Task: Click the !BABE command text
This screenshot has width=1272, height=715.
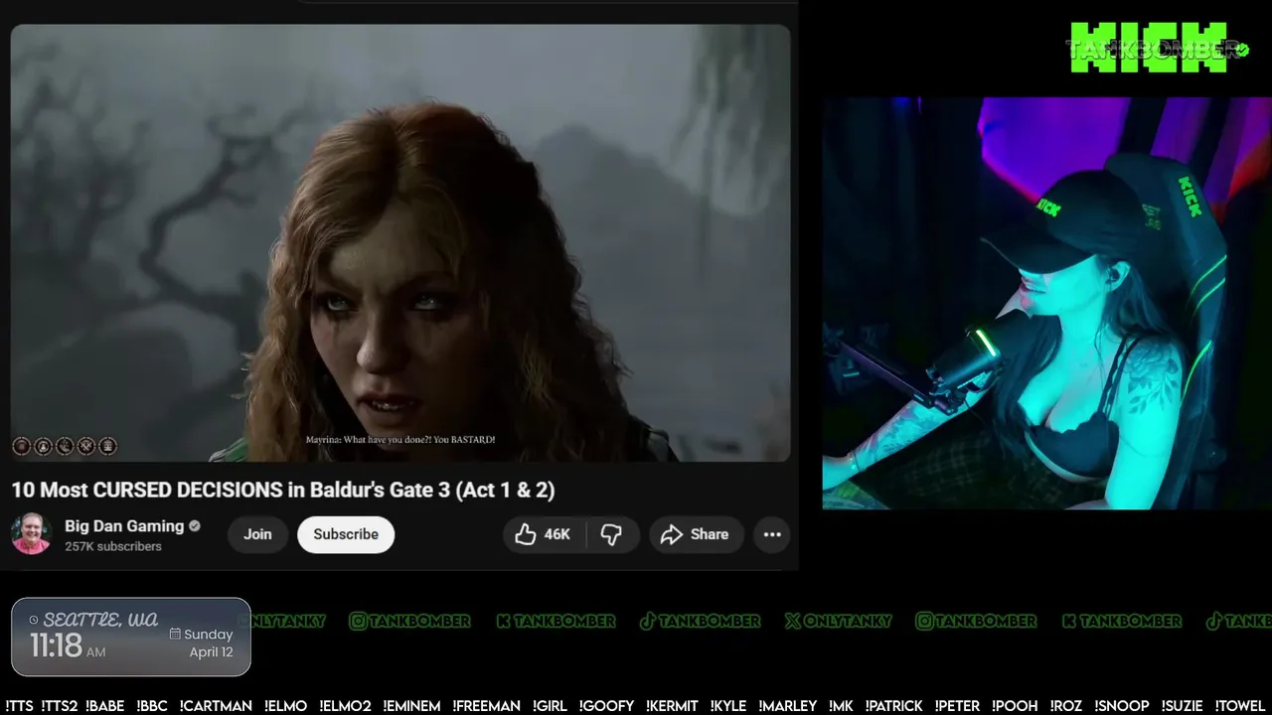Action: click(105, 706)
